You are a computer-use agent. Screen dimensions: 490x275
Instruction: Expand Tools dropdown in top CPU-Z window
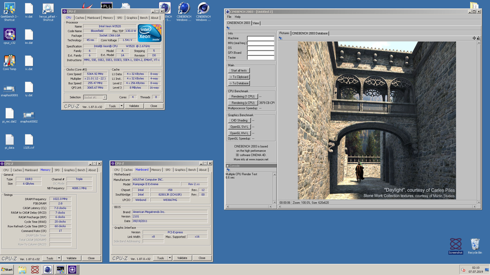point(121,106)
